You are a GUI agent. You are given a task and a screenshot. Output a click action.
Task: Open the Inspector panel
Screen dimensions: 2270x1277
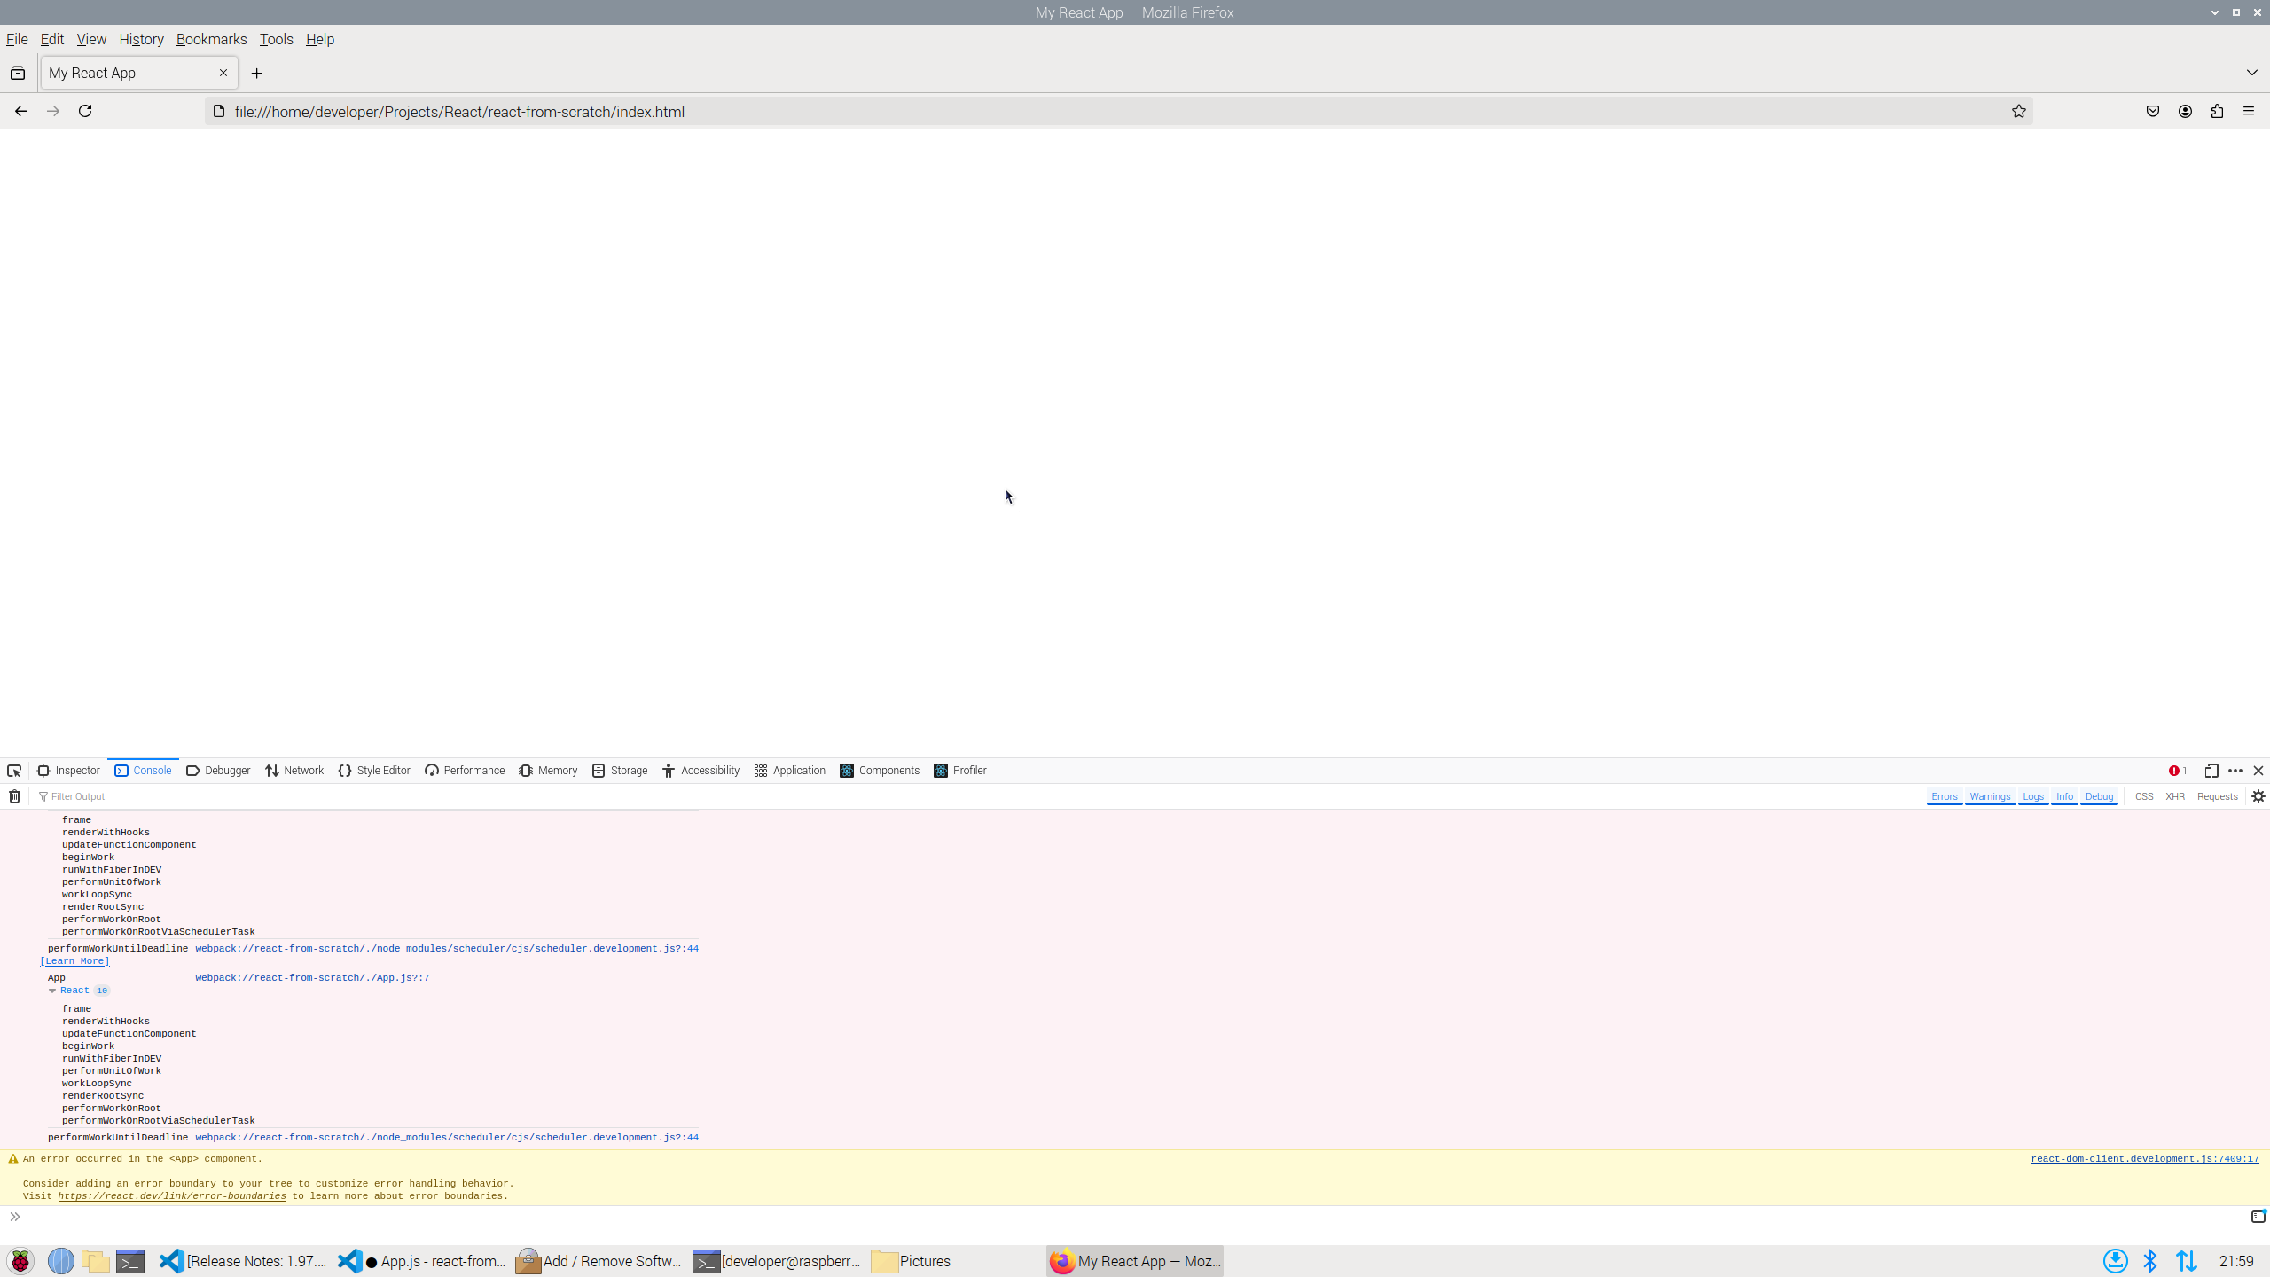[x=69, y=771]
